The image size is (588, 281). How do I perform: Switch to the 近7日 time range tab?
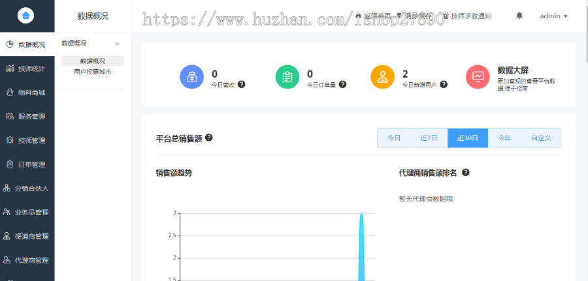(429, 138)
